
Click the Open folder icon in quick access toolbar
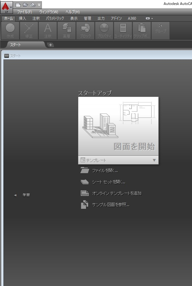click(26, 5)
